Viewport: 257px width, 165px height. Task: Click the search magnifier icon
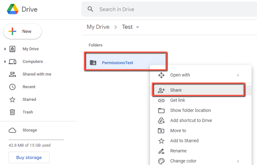[91, 9]
